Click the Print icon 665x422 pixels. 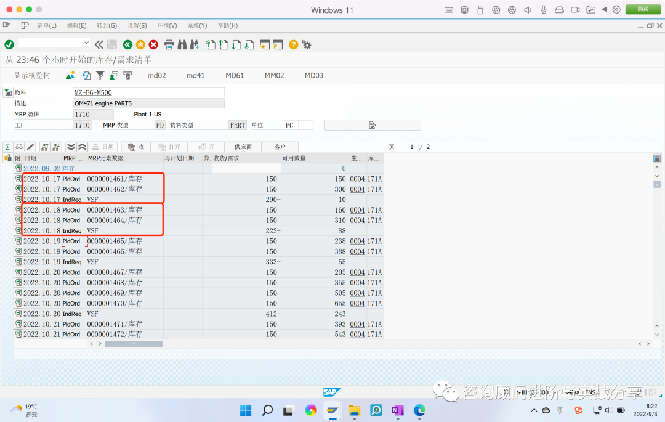(169, 44)
